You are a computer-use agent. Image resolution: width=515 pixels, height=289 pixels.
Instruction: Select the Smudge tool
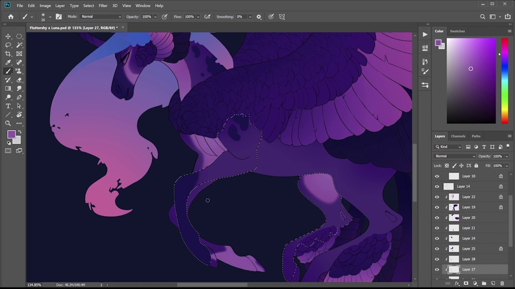tap(19, 89)
